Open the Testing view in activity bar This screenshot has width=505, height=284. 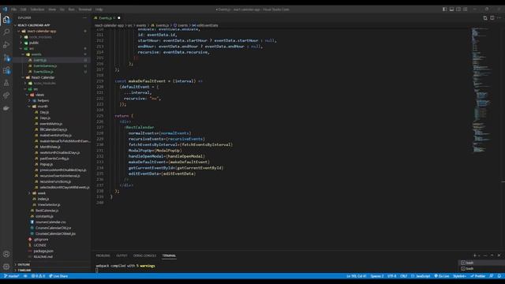(x=6, y=83)
